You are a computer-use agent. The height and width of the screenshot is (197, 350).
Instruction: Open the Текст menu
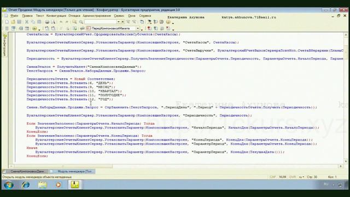(x=40, y=16)
